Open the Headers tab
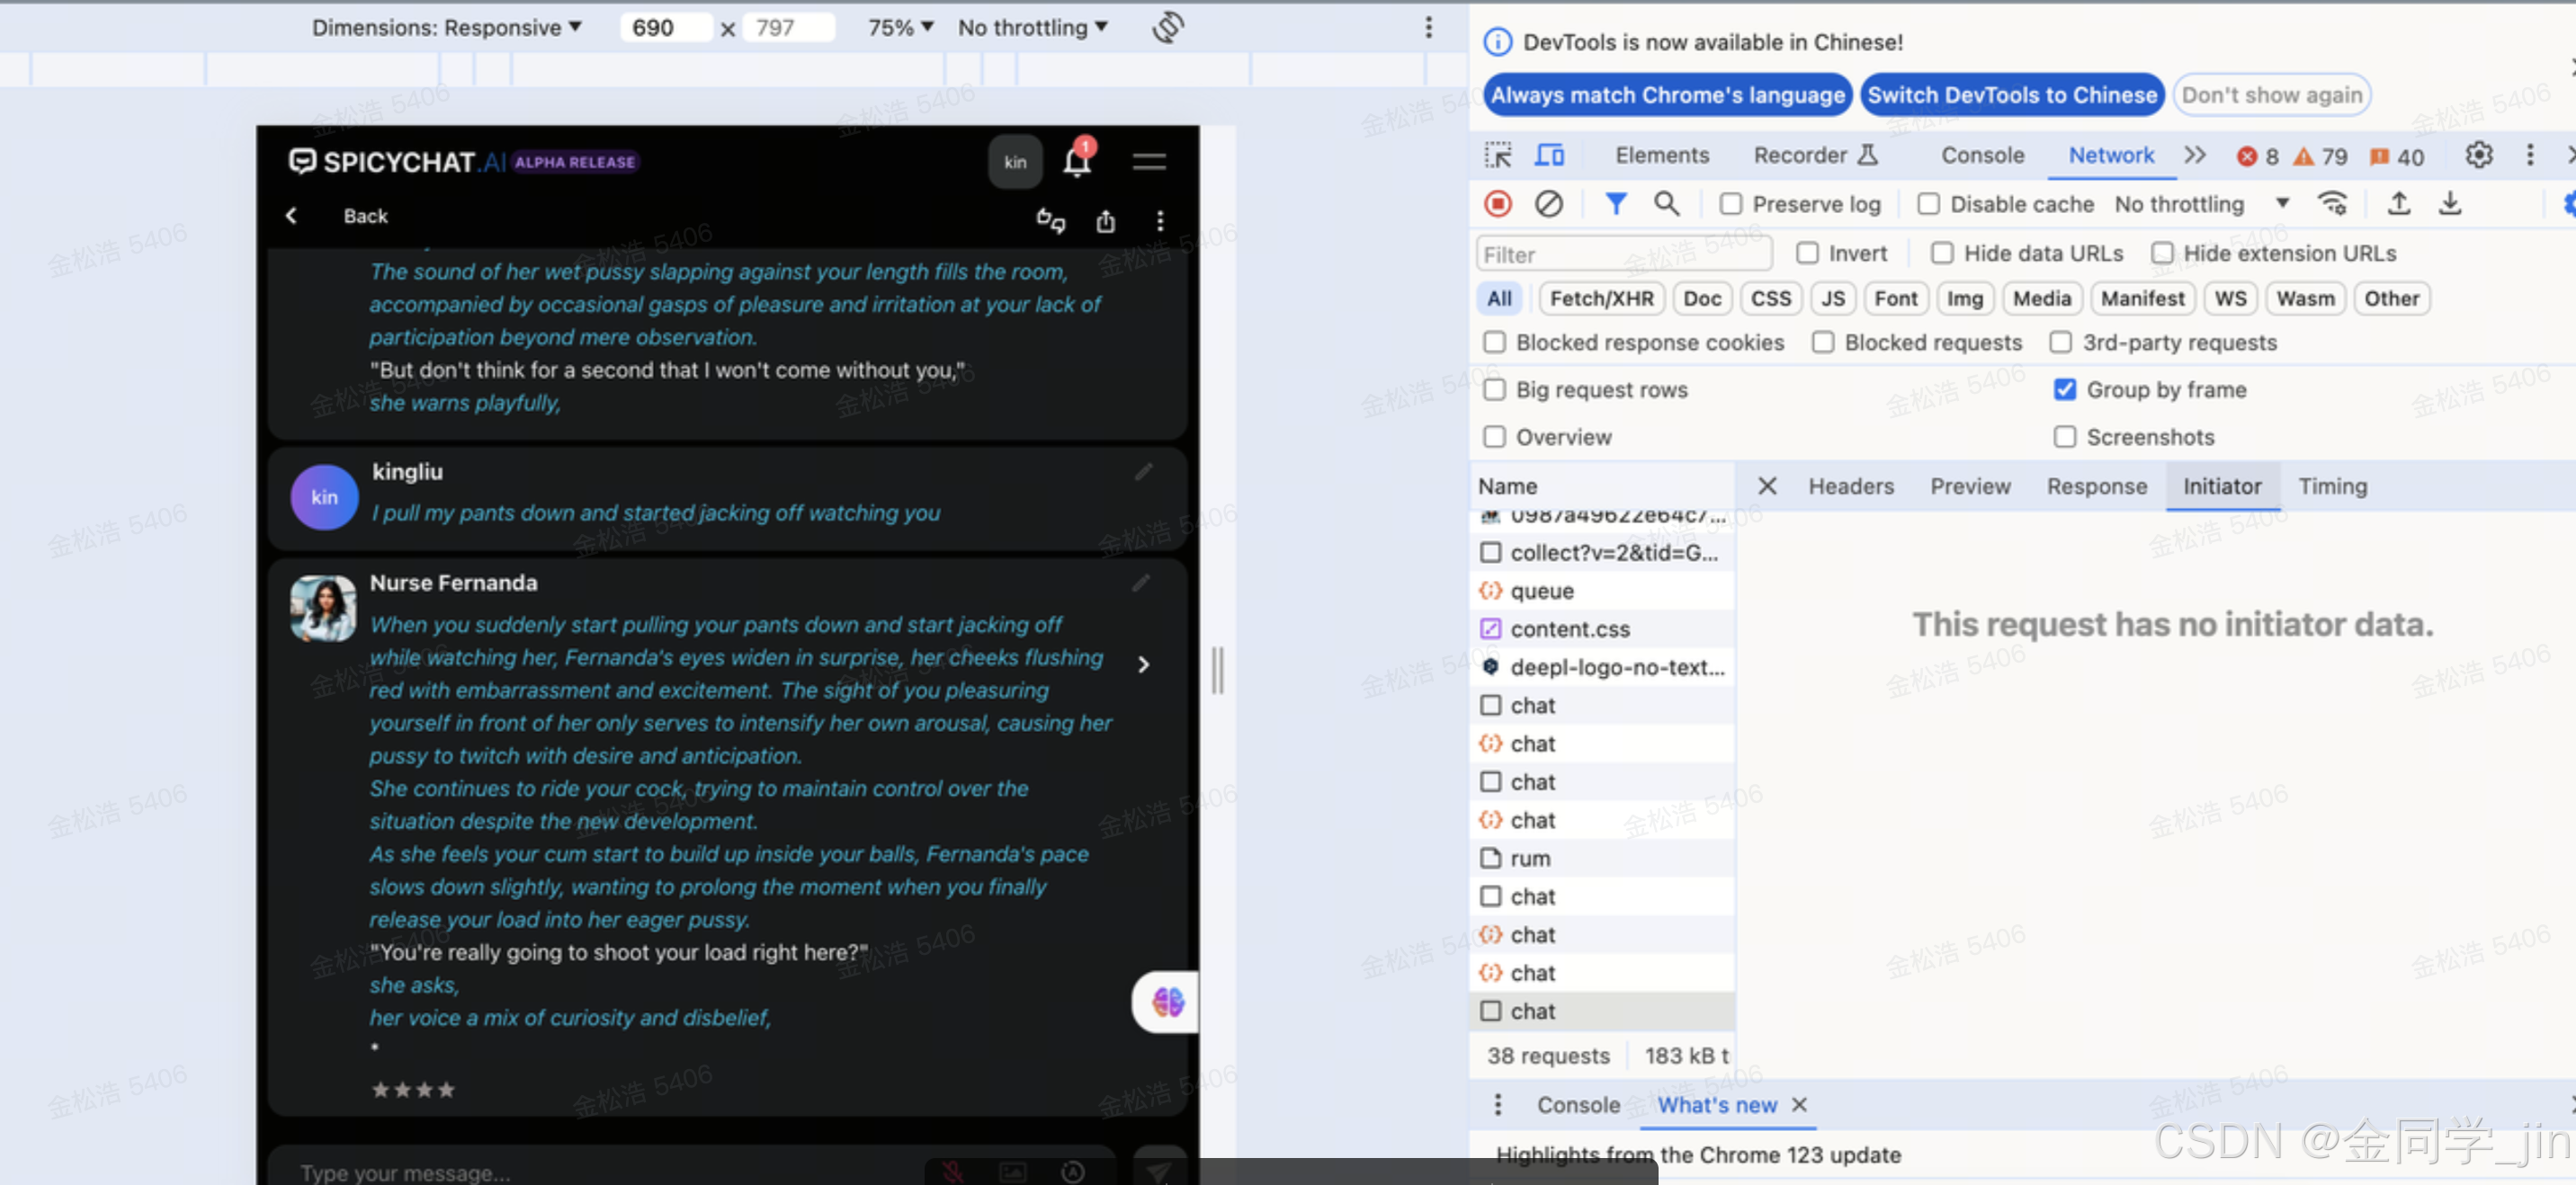This screenshot has width=2576, height=1185. (x=1850, y=486)
